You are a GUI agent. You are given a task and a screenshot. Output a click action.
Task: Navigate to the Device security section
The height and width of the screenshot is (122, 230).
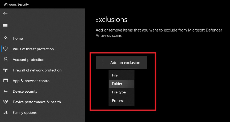click(25, 91)
